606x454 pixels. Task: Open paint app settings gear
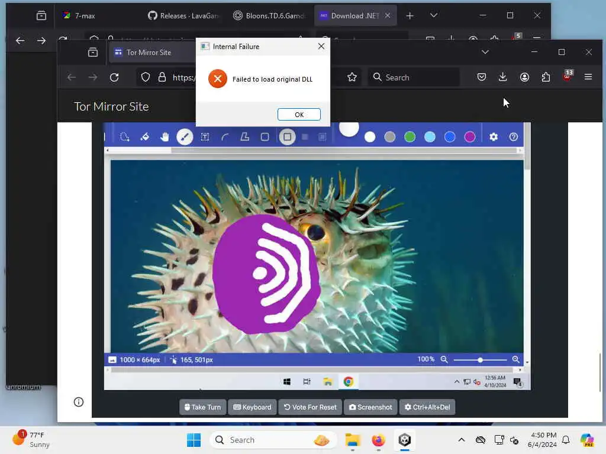(494, 137)
